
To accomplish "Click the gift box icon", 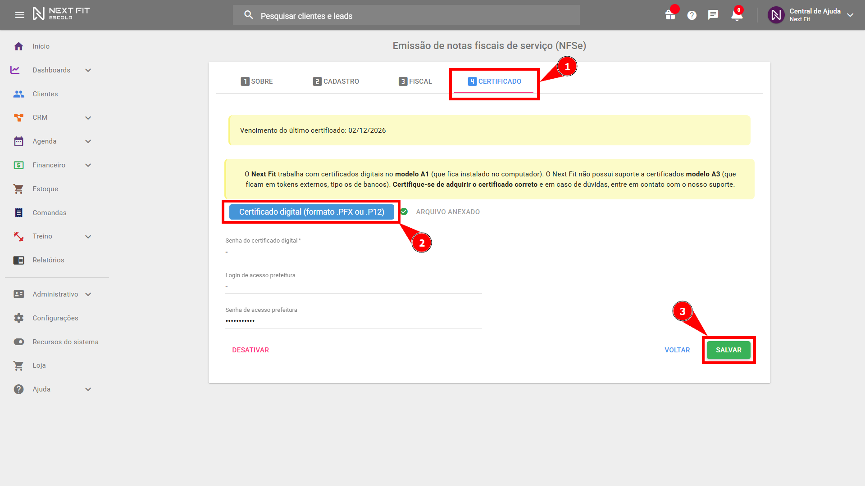I will point(670,15).
